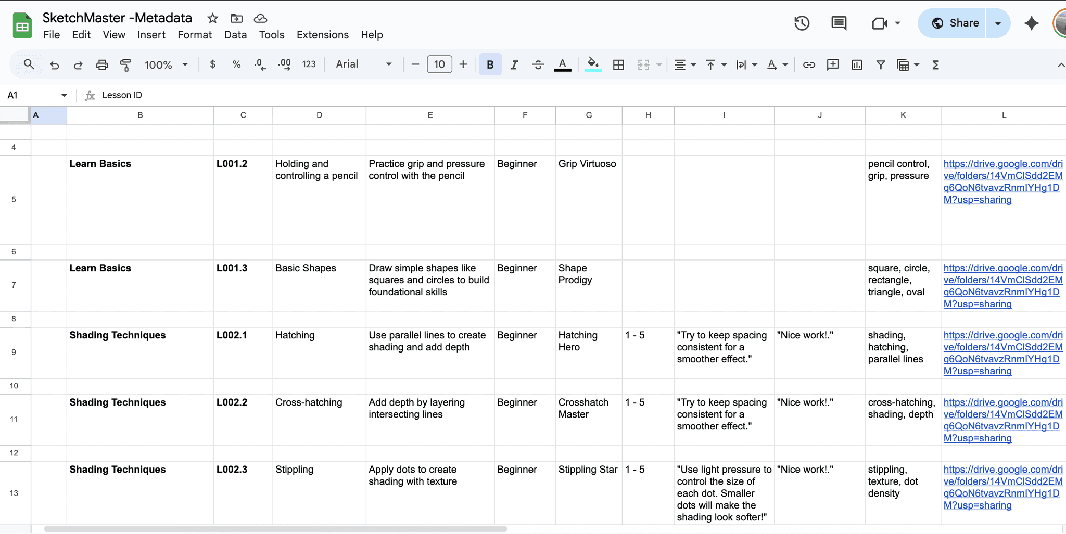Start a video call via camera icon
Screen dimensions: 1066x534
click(x=879, y=23)
